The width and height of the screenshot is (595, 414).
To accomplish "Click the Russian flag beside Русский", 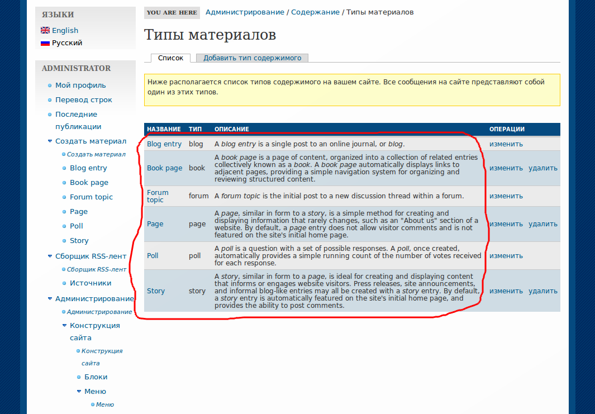I will tap(45, 42).
